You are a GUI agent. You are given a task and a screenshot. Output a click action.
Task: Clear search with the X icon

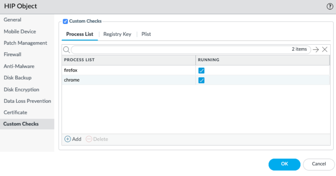[x=325, y=50]
